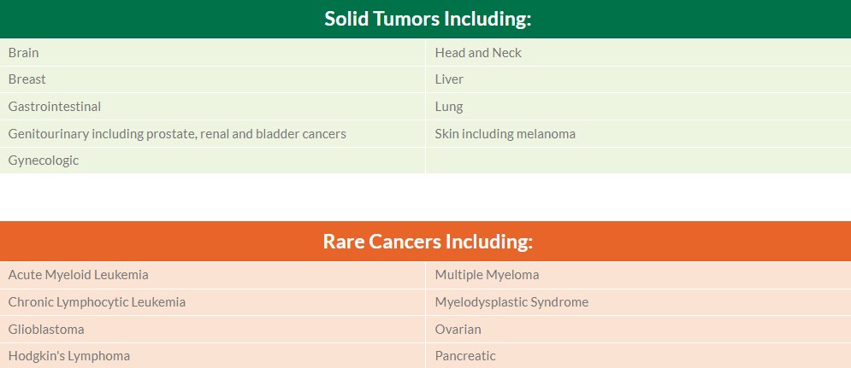Click the Lung table cell

coord(449,107)
